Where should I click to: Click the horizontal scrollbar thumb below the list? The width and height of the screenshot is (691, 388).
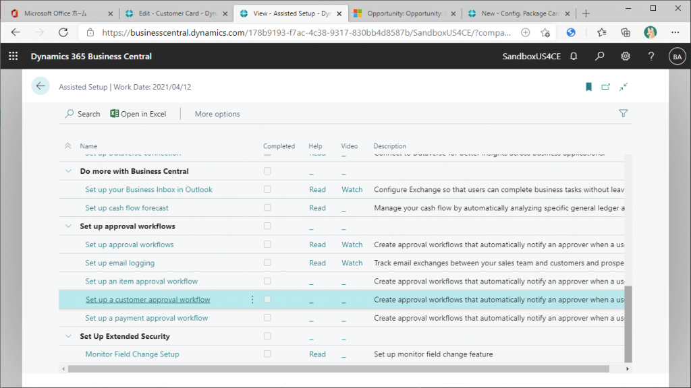coord(339,368)
